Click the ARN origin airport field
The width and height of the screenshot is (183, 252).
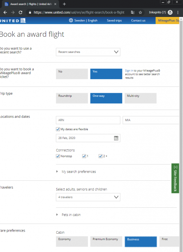[x=88, y=120]
